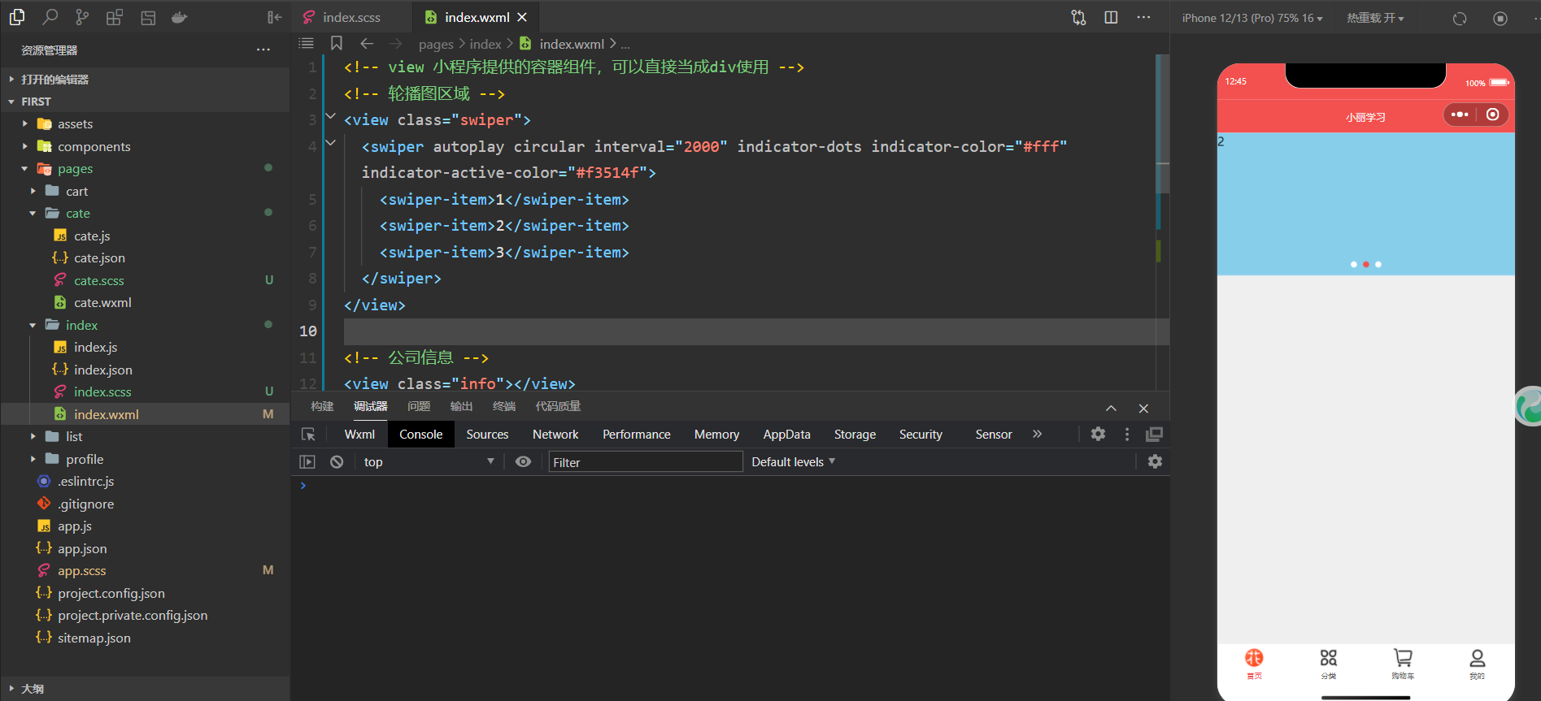This screenshot has width=1541, height=701.
Task: Switch to the Wxml DevTools tab
Action: coord(359,435)
